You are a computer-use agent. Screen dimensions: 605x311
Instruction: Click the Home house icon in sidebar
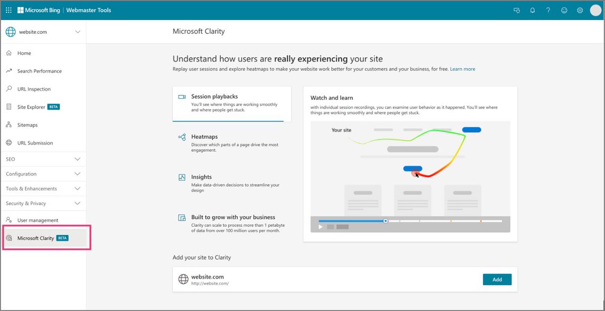coord(9,53)
